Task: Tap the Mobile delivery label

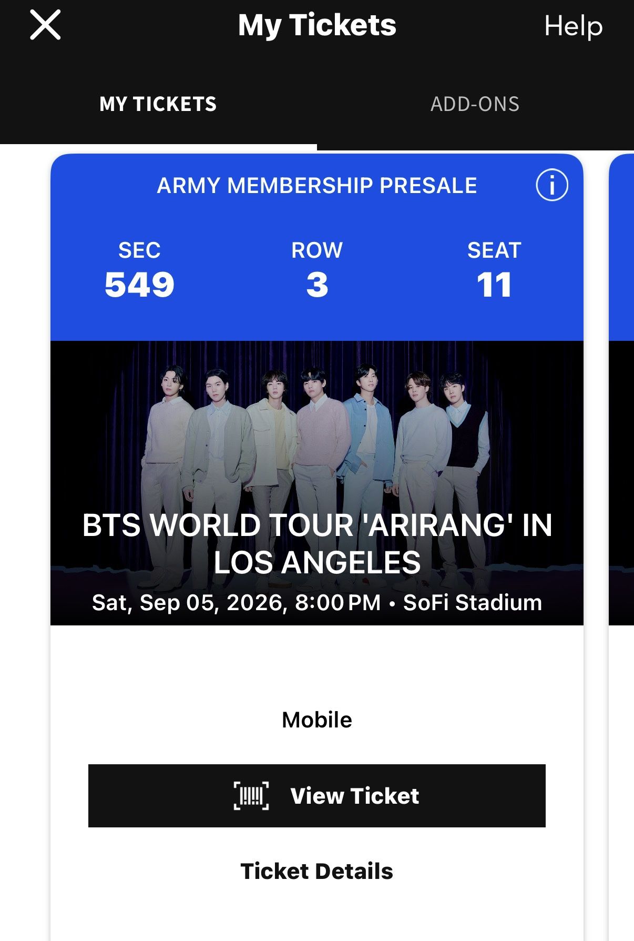Action: tap(316, 720)
